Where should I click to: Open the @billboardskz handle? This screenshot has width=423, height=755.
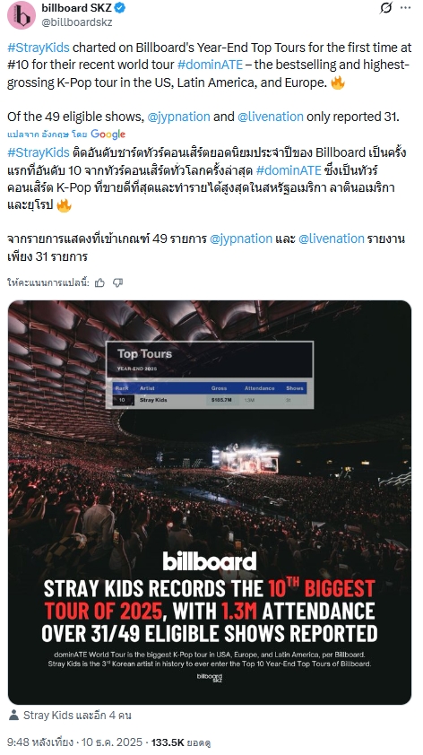77,22
